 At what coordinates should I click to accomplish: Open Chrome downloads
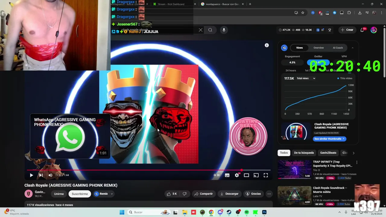pyautogui.click(x=360, y=13)
